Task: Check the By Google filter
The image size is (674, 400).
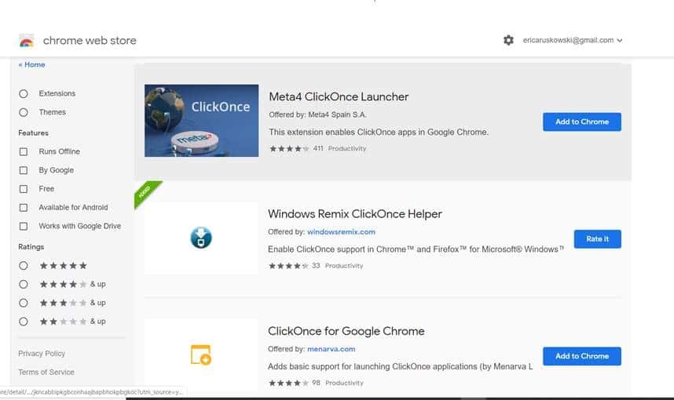Action: (x=24, y=170)
